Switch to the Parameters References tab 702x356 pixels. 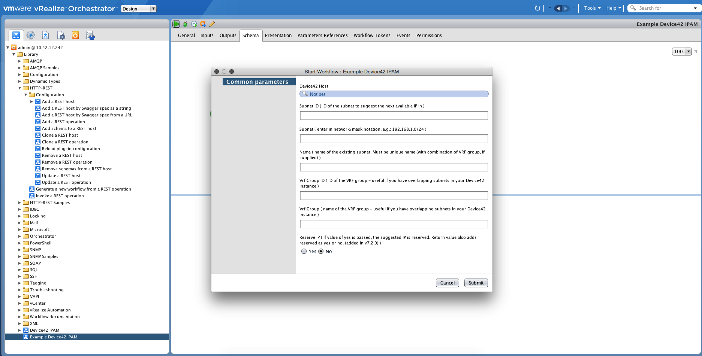[323, 36]
